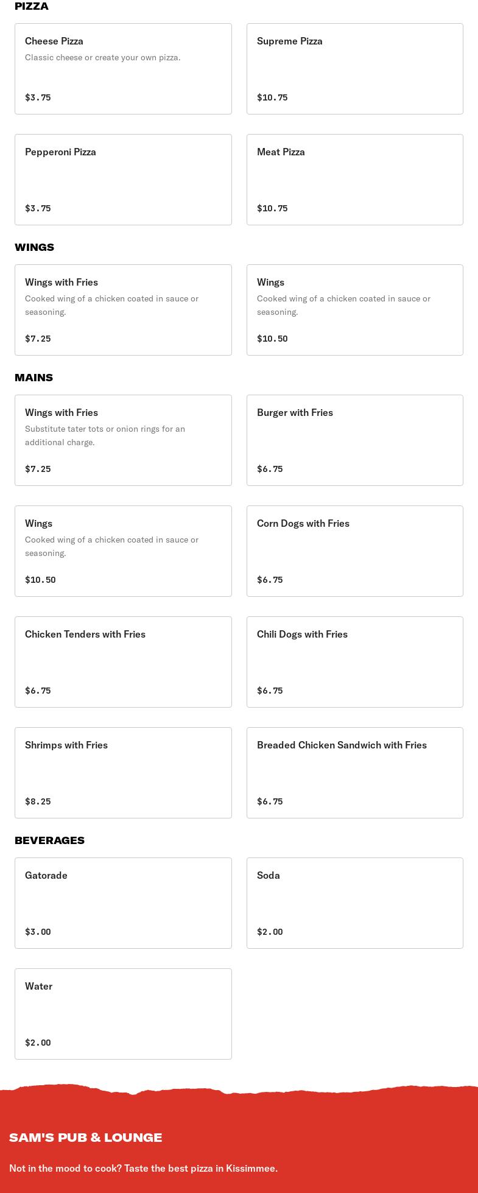Select Wings card in the Wings section
Viewport: 478px width, 1193px height.
click(x=354, y=310)
